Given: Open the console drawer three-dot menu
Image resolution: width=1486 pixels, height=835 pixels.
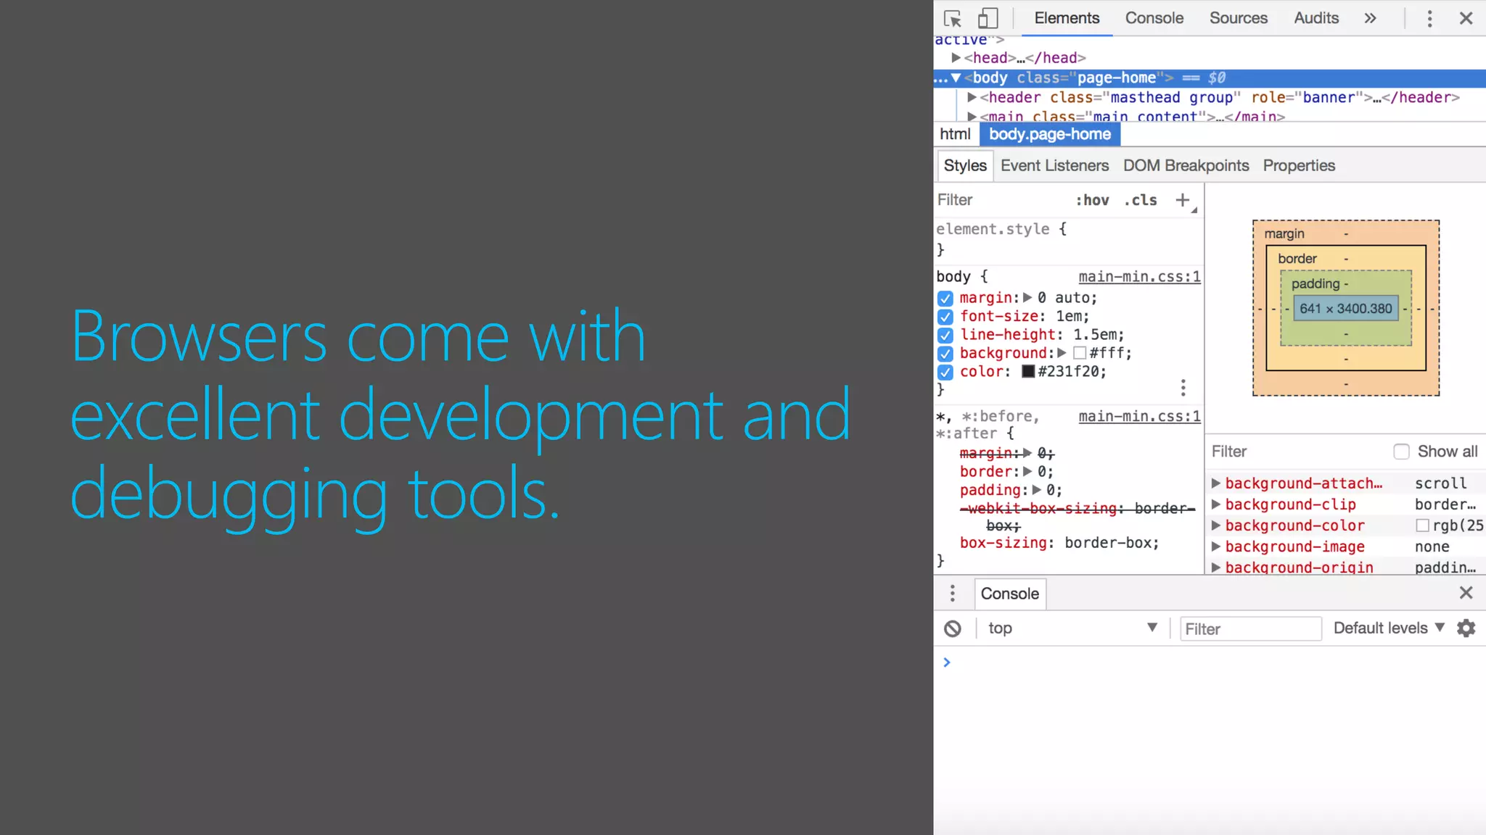Looking at the screenshot, I should coord(952,594).
